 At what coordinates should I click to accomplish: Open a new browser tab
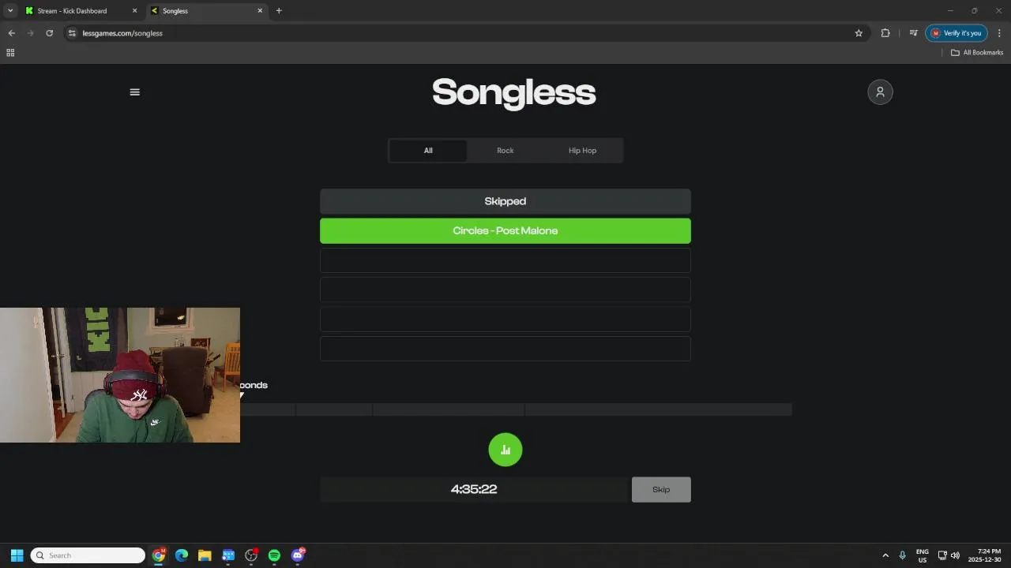(279, 11)
